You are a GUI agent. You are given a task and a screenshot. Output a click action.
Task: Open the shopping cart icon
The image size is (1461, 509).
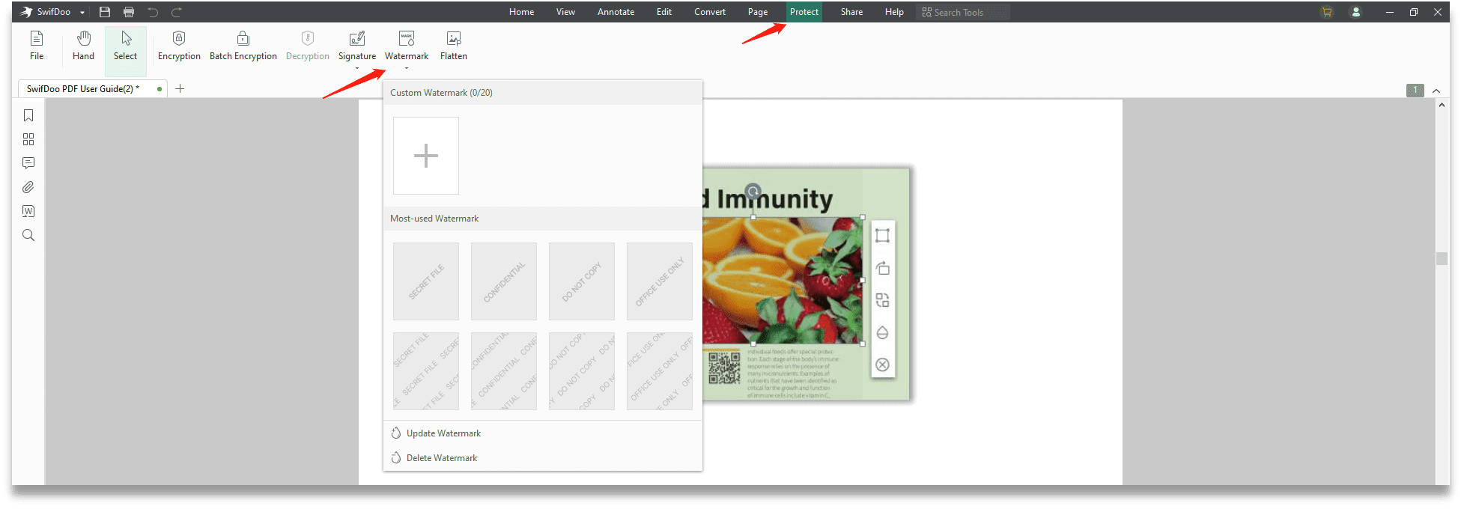(x=1327, y=12)
